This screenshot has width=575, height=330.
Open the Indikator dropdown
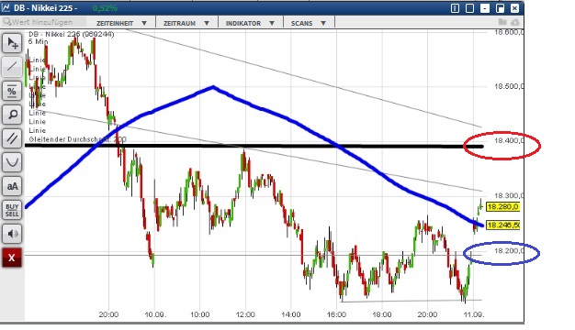(250, 23)
